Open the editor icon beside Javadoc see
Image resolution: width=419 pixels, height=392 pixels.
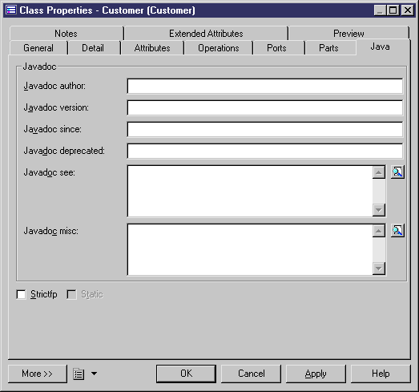(x=397, y=172)
